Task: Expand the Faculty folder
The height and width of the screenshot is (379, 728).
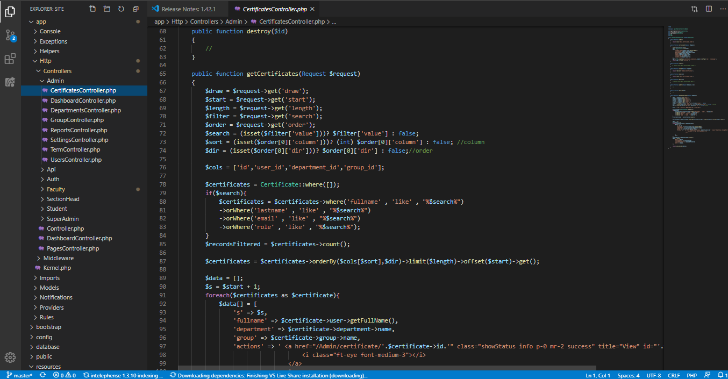Action: click(x=84, y=189)
